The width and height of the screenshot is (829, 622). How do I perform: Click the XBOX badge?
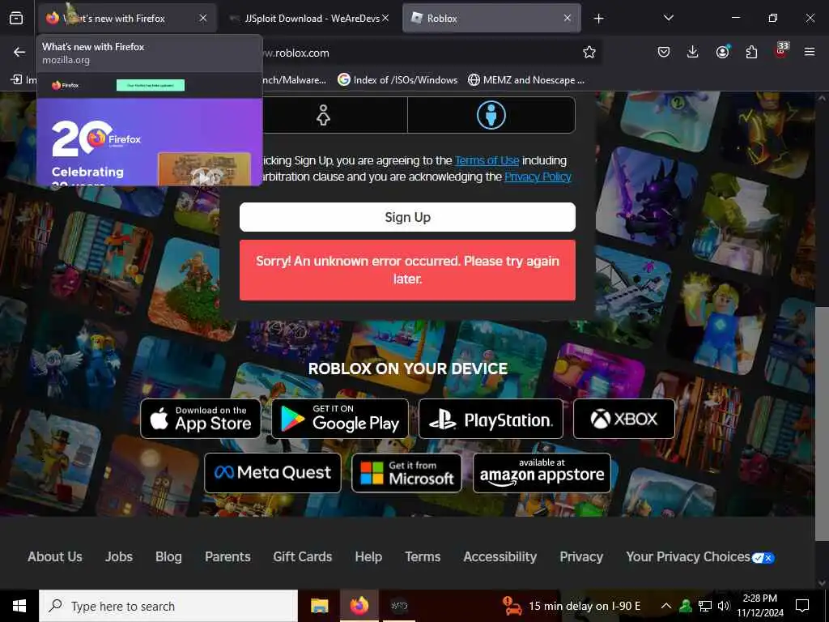coord(624,419)
